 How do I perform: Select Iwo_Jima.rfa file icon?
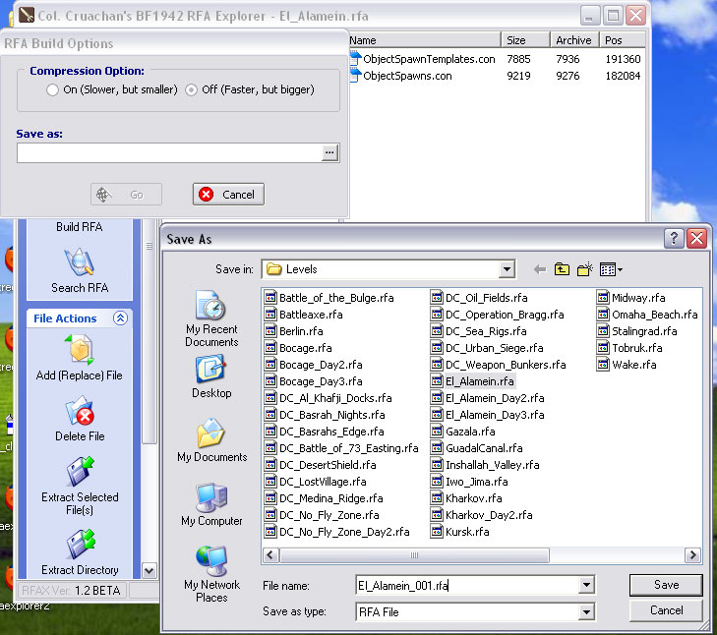pos(437,482)
